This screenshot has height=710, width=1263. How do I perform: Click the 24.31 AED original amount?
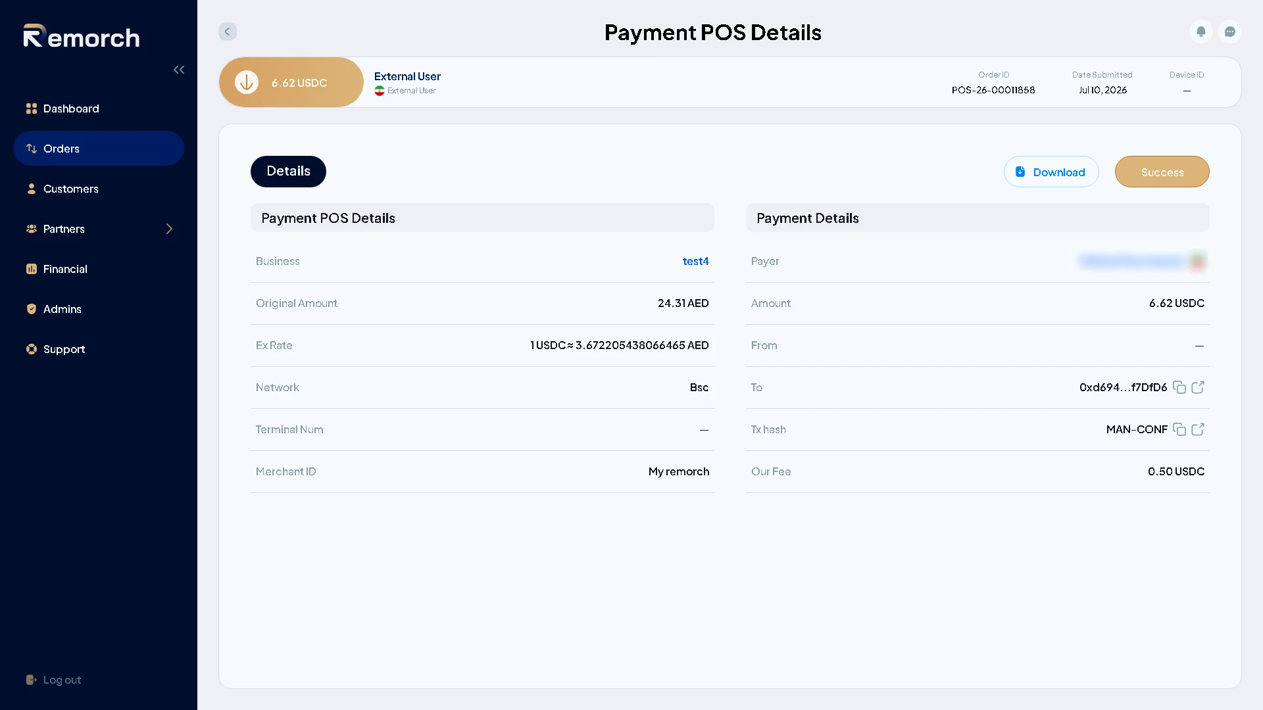[683, 303]
